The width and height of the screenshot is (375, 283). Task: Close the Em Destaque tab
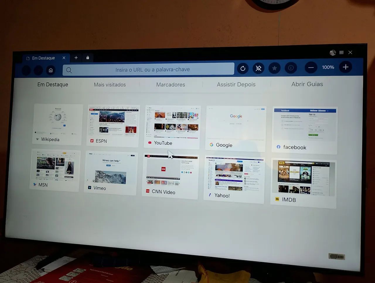tap(64, 58)
